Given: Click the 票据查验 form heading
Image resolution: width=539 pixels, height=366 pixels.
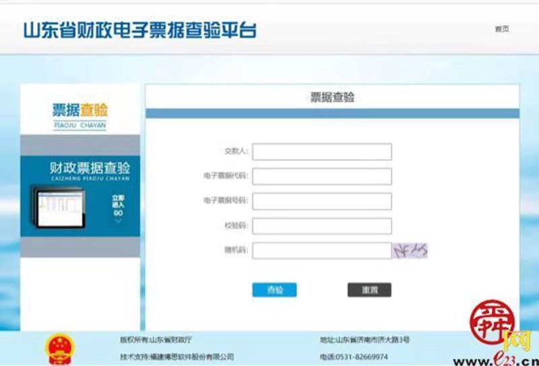Looking at the screenshot, I should click(332, 97).
